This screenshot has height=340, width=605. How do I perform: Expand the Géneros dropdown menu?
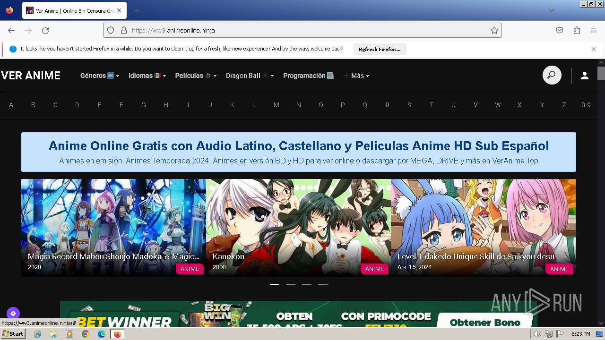(100, 76)
